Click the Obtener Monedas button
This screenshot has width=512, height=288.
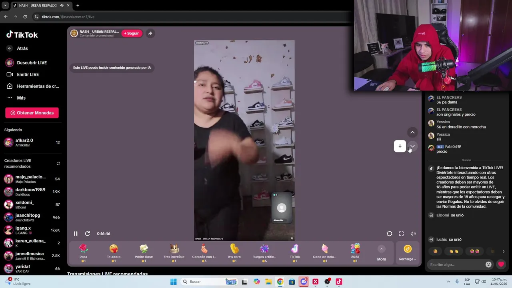[x=32, y=113]
